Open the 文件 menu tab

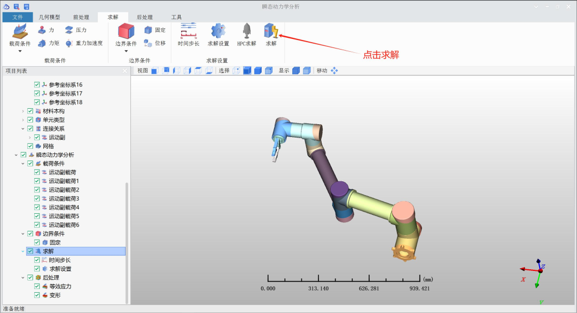coord(17,17)
